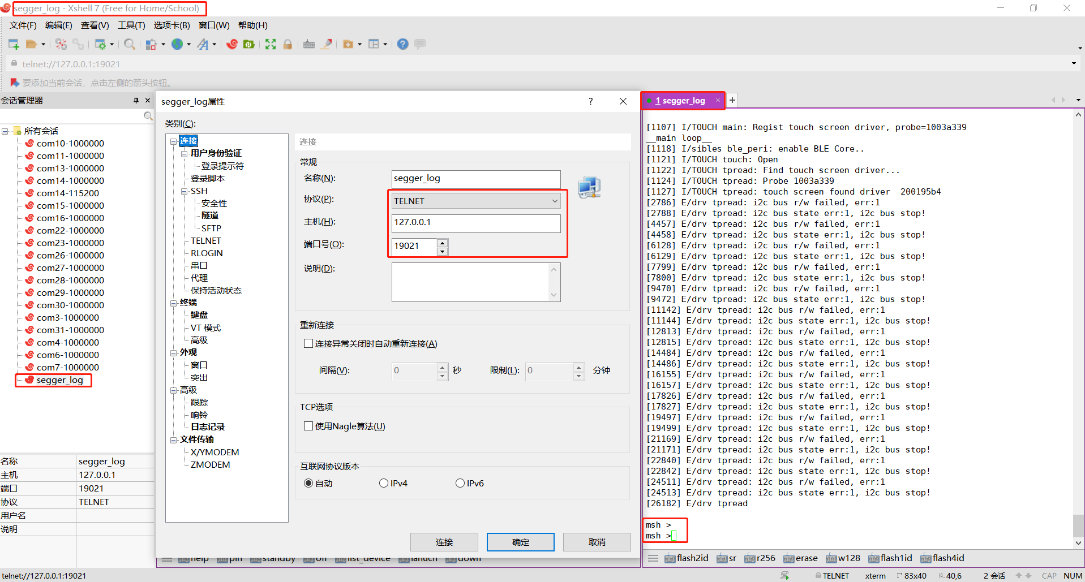Select com14-115200 session in session manager
This screenshot has height=582, width=1085.
point(68,193)
